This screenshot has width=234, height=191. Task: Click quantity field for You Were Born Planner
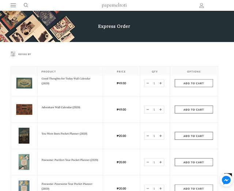tap(154, 136)
